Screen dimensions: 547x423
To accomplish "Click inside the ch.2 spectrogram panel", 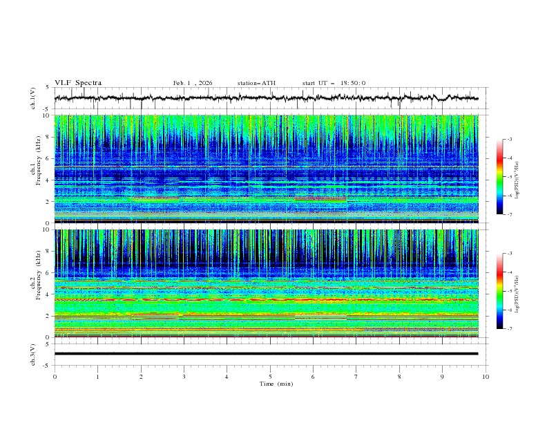I will pyautogui.click(x=266, y=283).
